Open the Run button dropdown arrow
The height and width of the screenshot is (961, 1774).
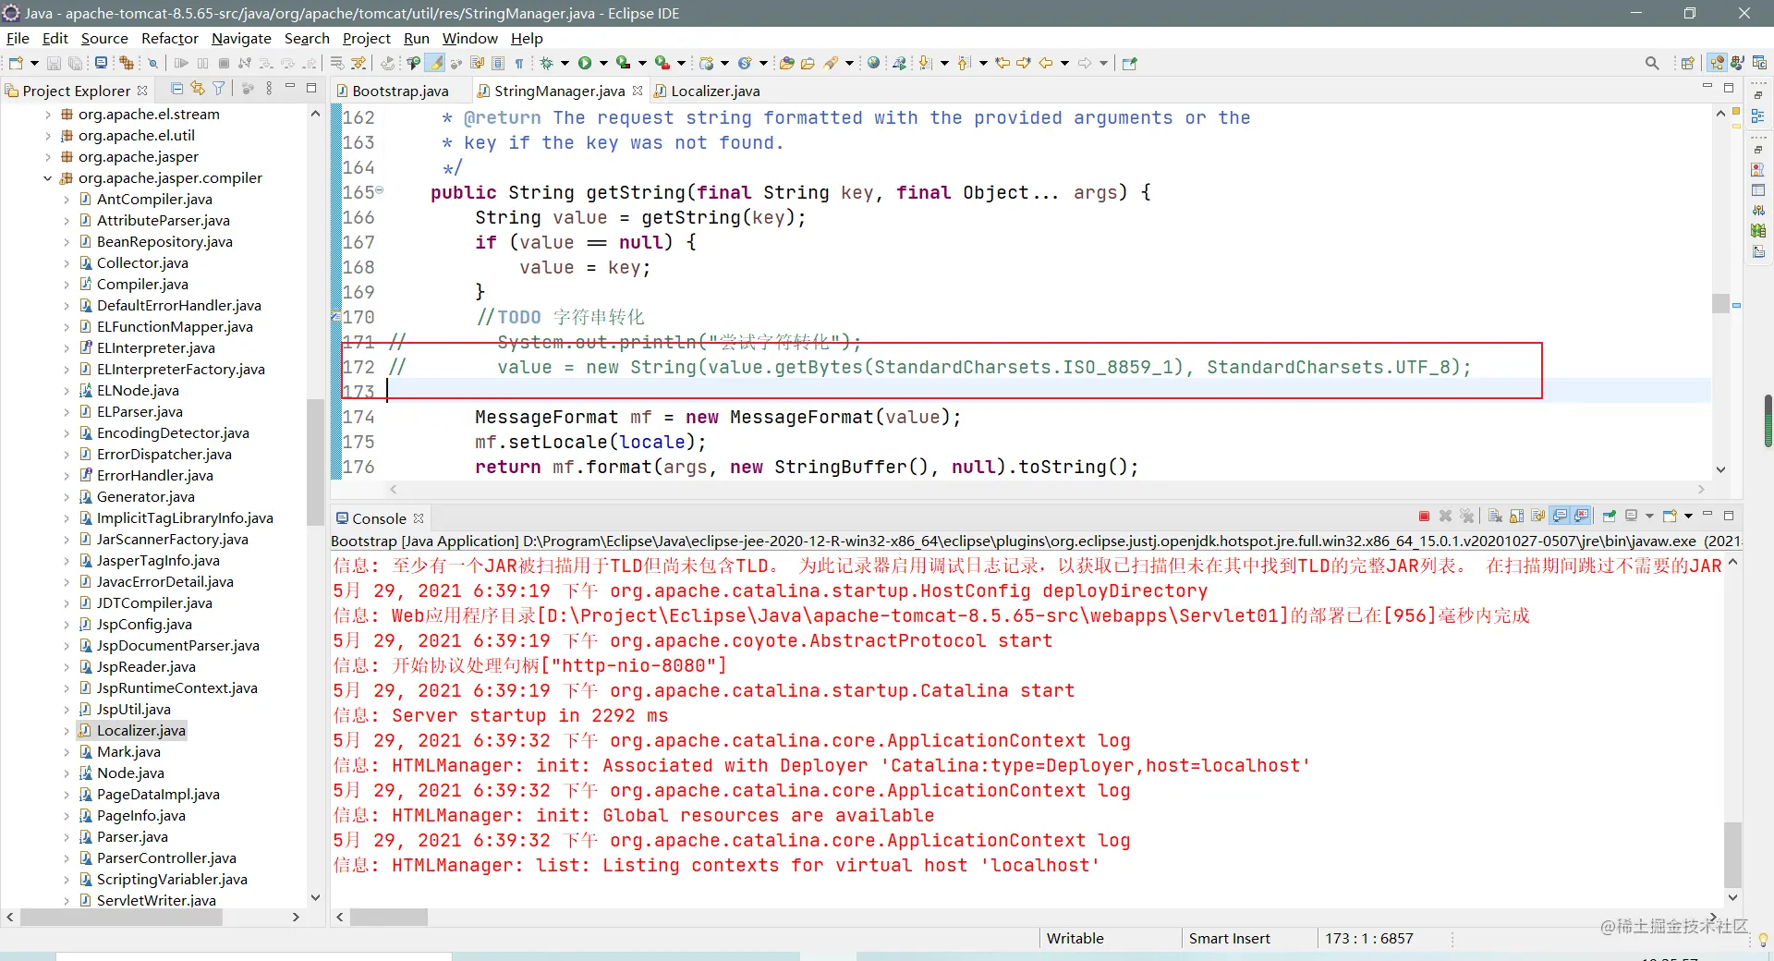click(603, 63)
